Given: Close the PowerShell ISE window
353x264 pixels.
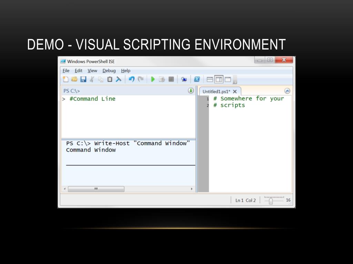Looking at the screenshot, I should pos(284,60).
